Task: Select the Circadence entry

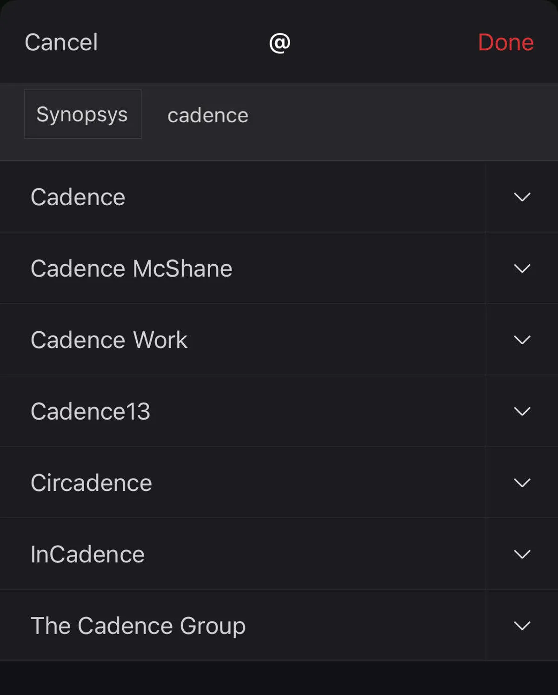Action: 91,483
